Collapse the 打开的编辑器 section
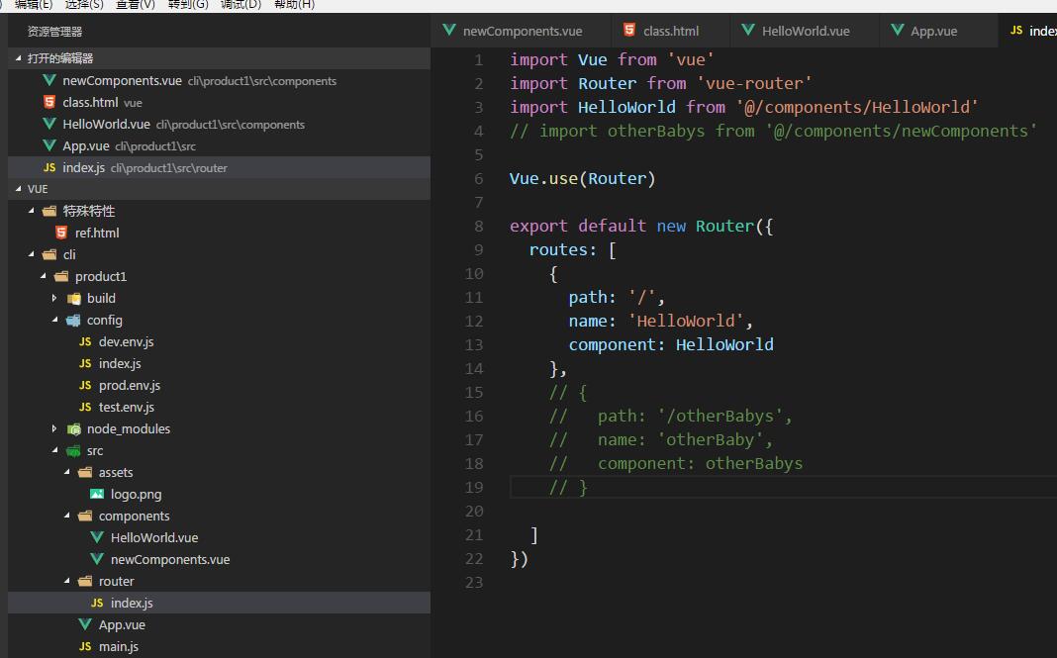The height and width of the screenshot is (658, 1057). 19,58
